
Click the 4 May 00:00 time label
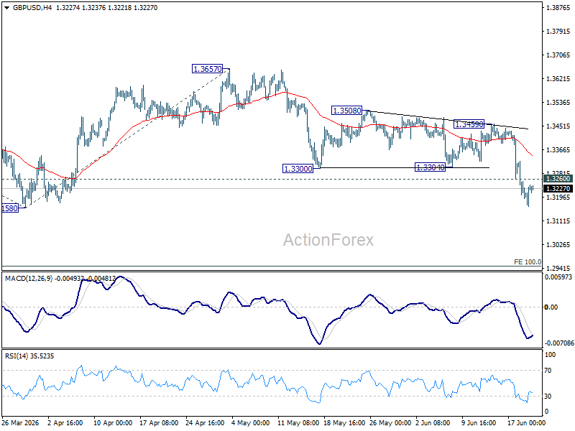(251, 422)
